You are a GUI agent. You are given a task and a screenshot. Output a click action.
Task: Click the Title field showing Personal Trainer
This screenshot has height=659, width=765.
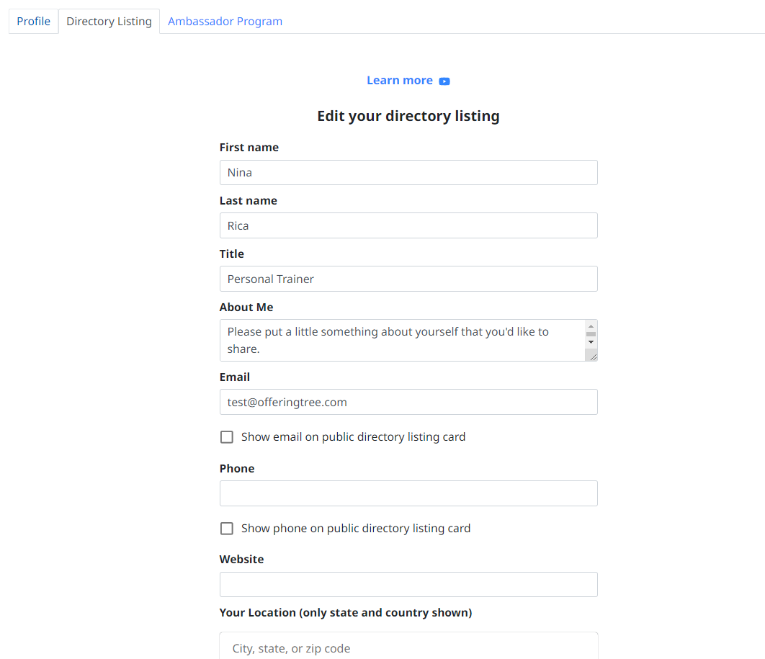408,279
